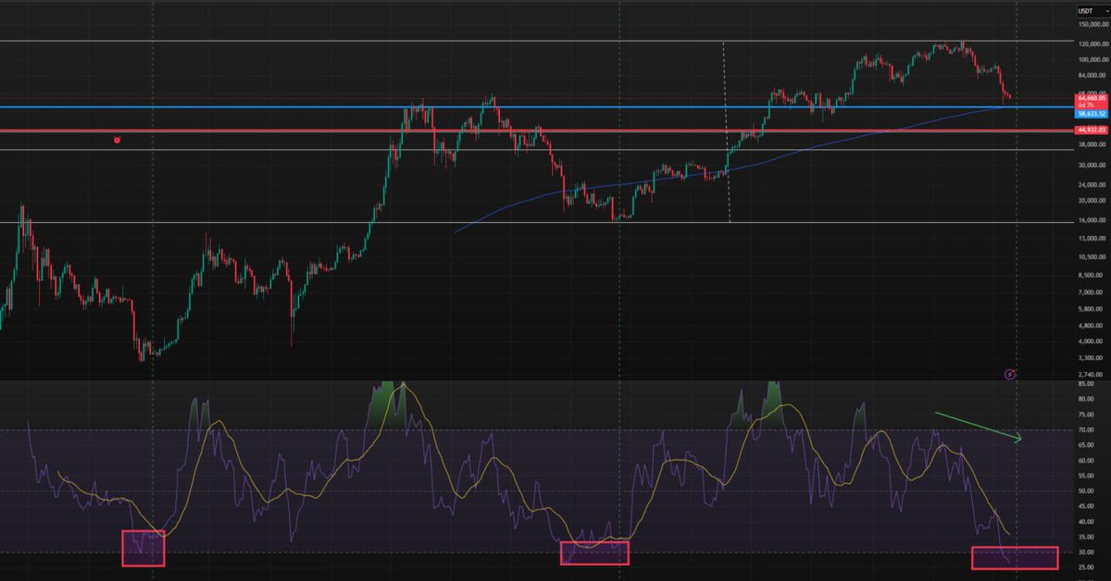Image resolution: width=1111 pixels, height=581 pixels.
Task: Click the 30,000.00 price axis label
Action: click(x=1093, y=166)
